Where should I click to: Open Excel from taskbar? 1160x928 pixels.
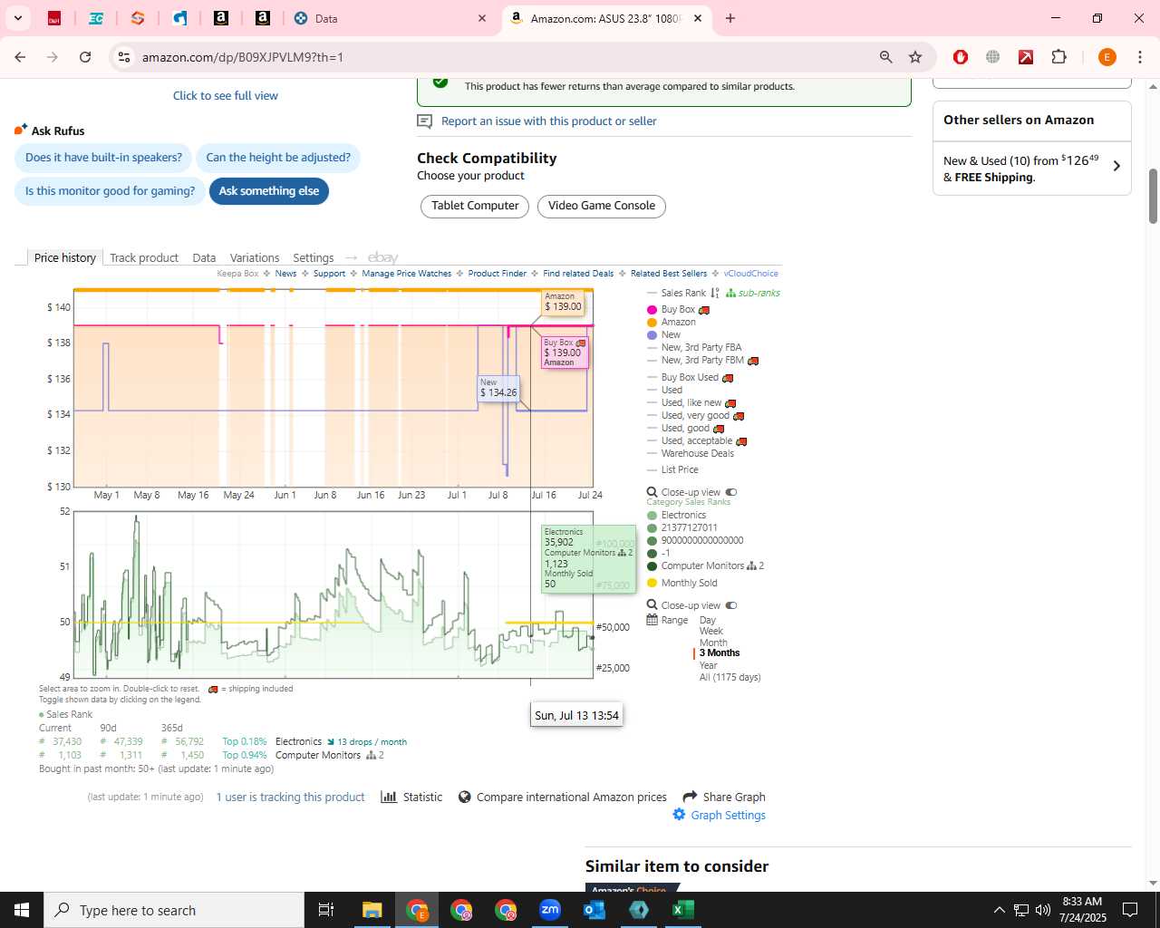point(683,910)
